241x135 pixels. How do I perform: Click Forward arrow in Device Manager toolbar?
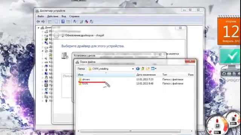[x=43, y=22]
